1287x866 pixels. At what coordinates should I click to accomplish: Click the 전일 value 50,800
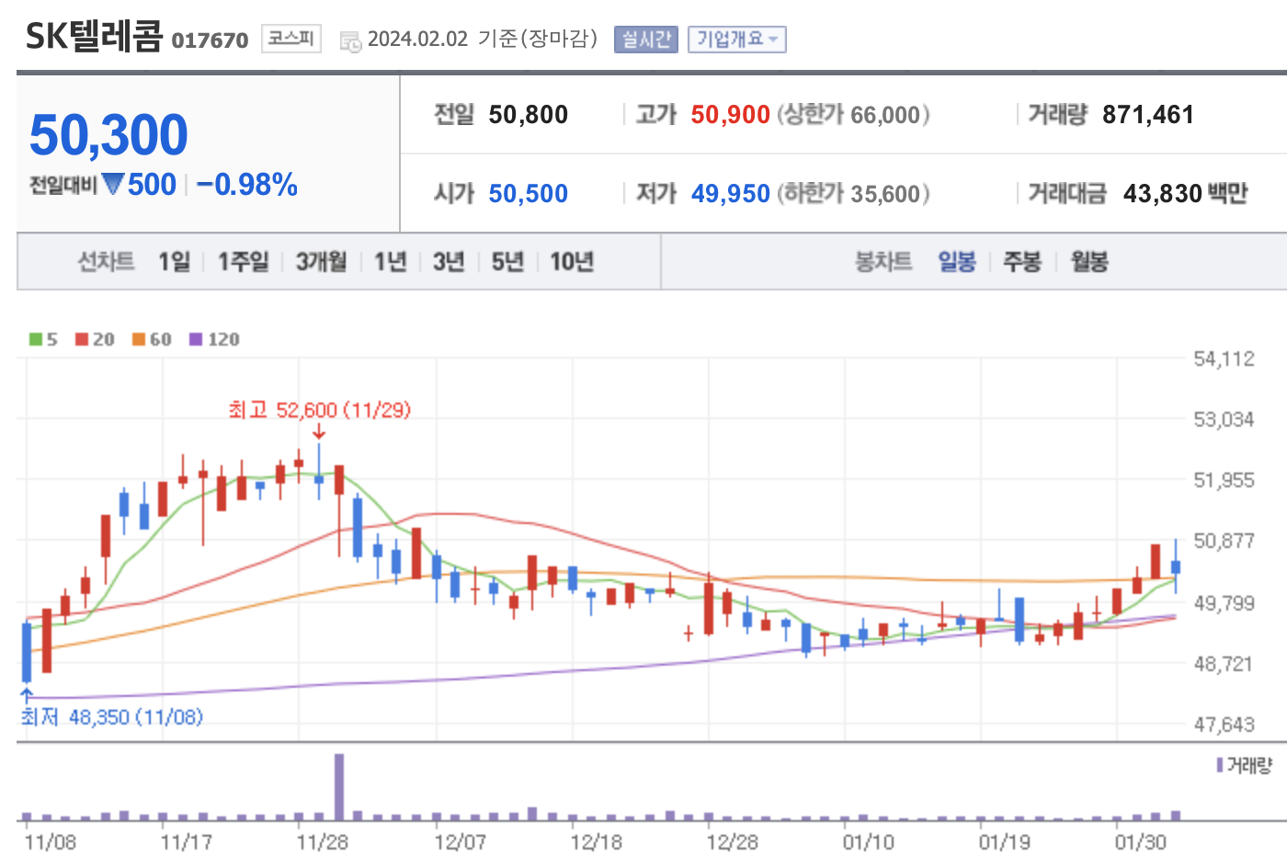(x=529, y=115)
